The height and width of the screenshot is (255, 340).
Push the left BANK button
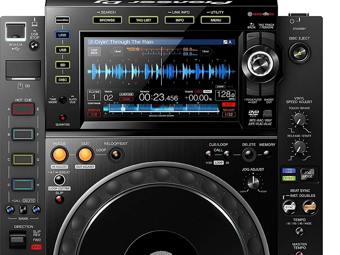[10, 210]
